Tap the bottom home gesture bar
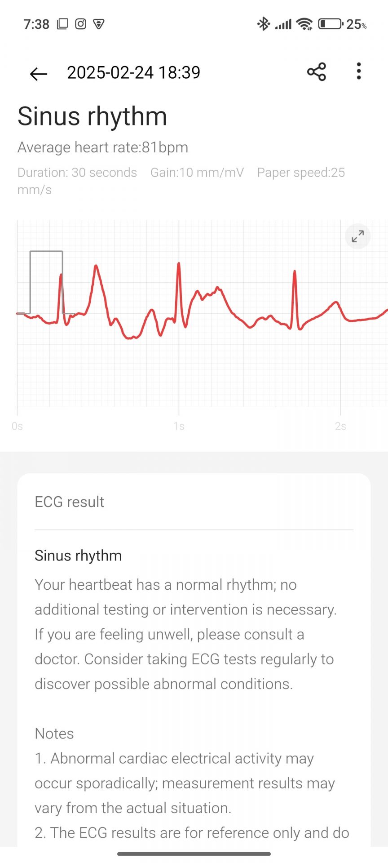 194,854
